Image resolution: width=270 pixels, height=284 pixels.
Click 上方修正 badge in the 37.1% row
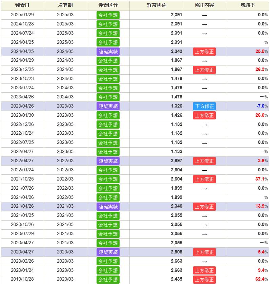pos(204,179)
